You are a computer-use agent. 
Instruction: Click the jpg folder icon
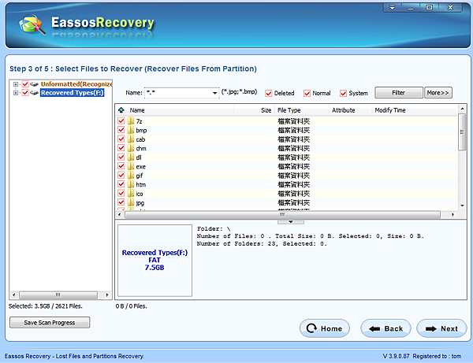(131, 202)
